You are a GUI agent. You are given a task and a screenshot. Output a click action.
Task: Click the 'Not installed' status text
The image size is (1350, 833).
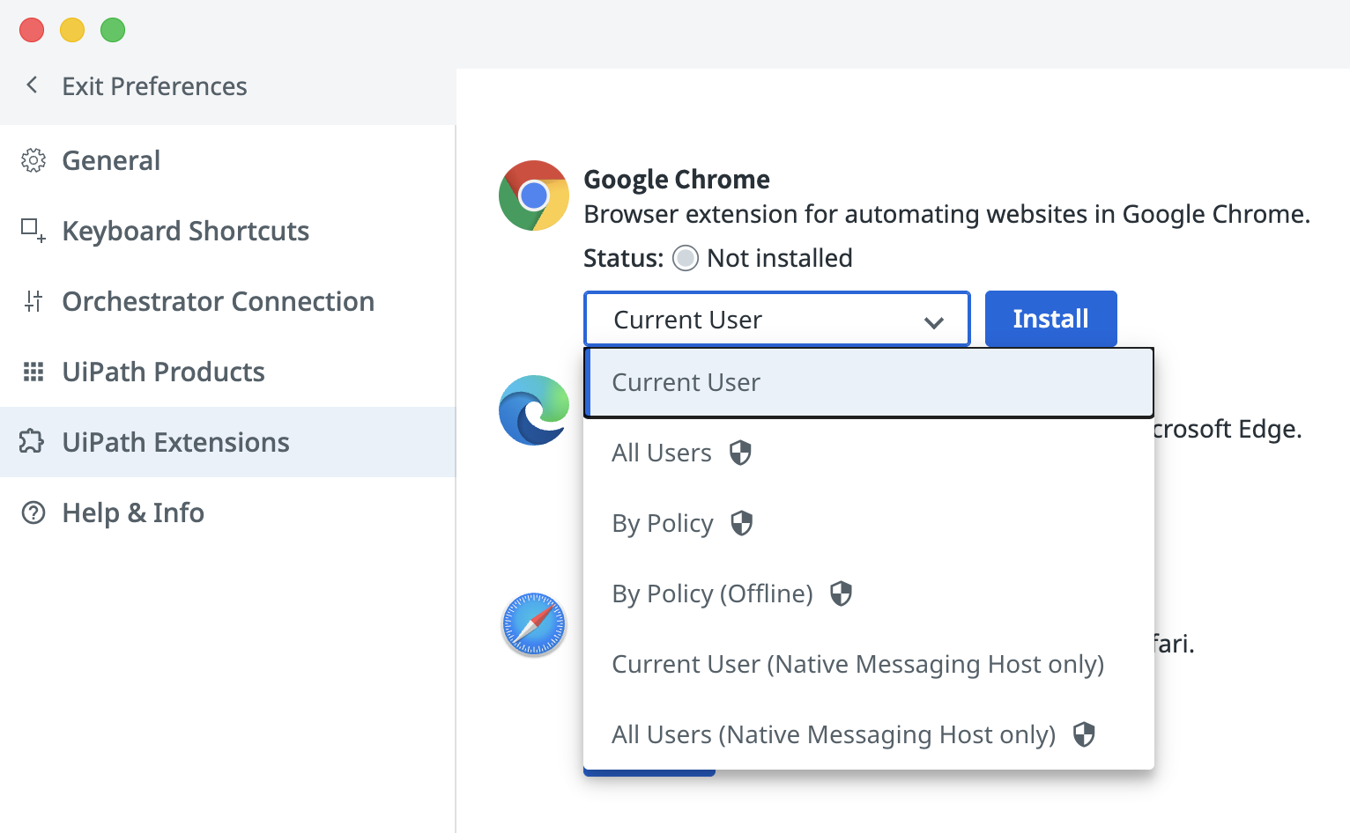[780, 258]
